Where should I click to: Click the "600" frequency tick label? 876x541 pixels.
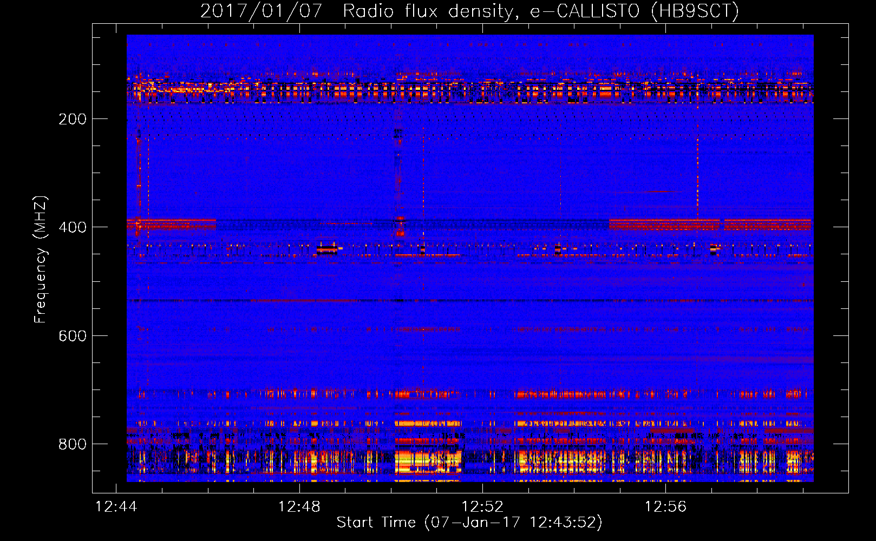click(x=73, y=336)
